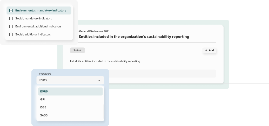Click the Entities included in sustainability reporting heading
This screenshot has width=269, height=126.
click(x=133, y=37)
